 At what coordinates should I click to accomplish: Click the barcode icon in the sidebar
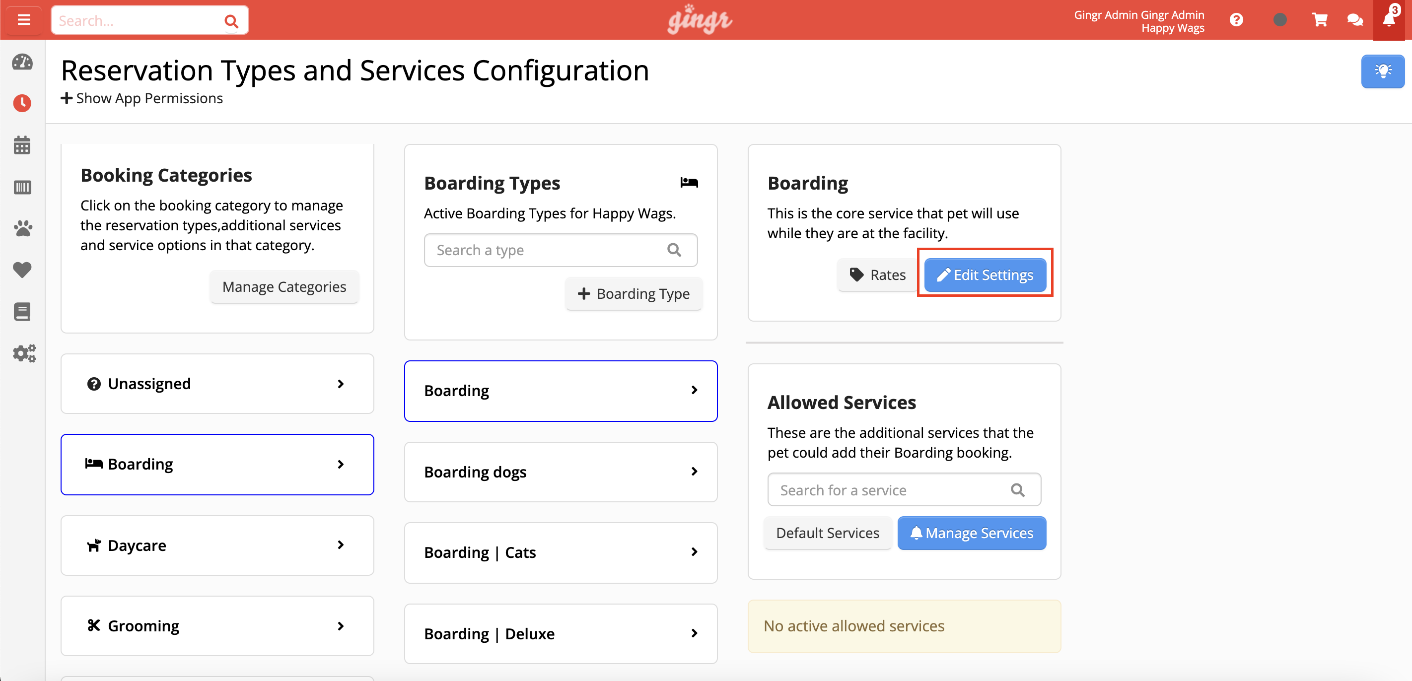[22, 187]
